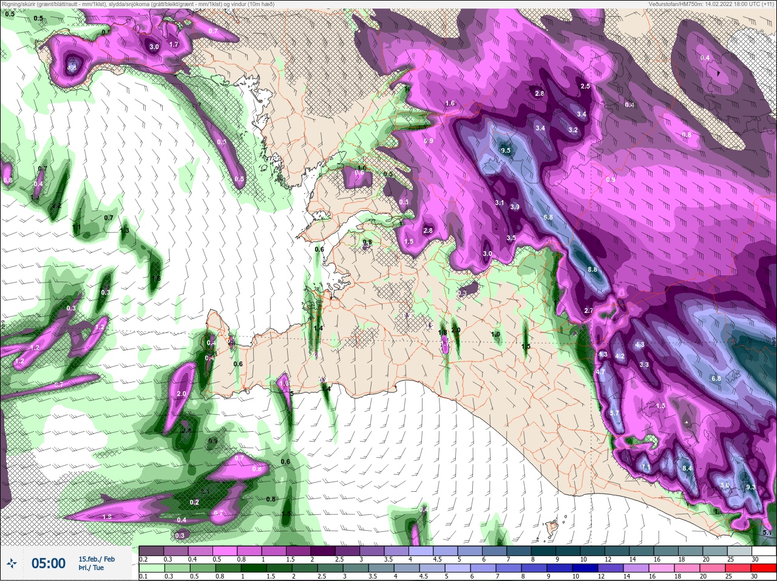Click the 3.1 precipitation value on the map
Viewport: 777px width, 581px height.
(x=500, y=203)
